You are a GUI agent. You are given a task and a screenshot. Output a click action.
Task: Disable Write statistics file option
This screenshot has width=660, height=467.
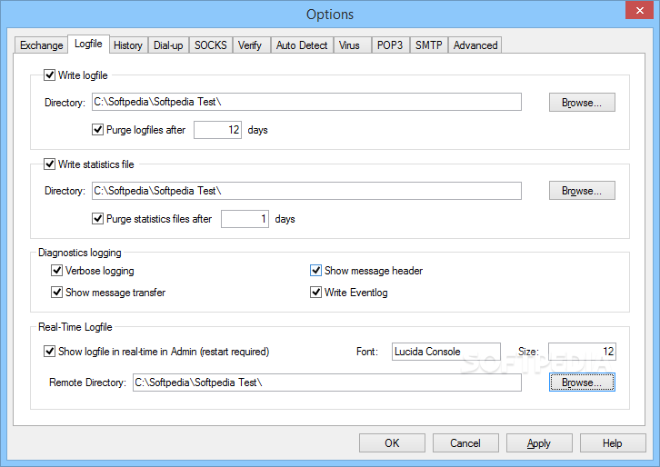point(50,164)
